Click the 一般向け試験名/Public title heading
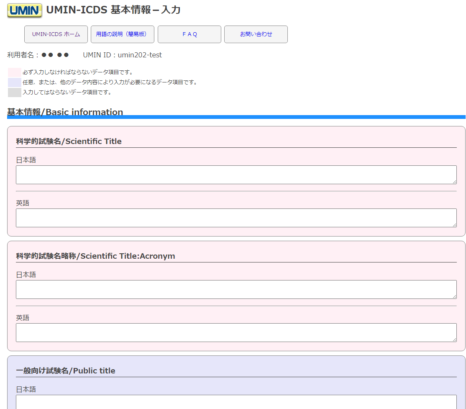This screenshot has height=409, width=466. [66, 370]
